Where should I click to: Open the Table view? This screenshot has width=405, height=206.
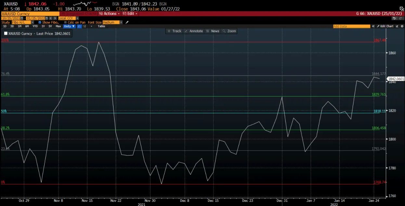[101, 26]
